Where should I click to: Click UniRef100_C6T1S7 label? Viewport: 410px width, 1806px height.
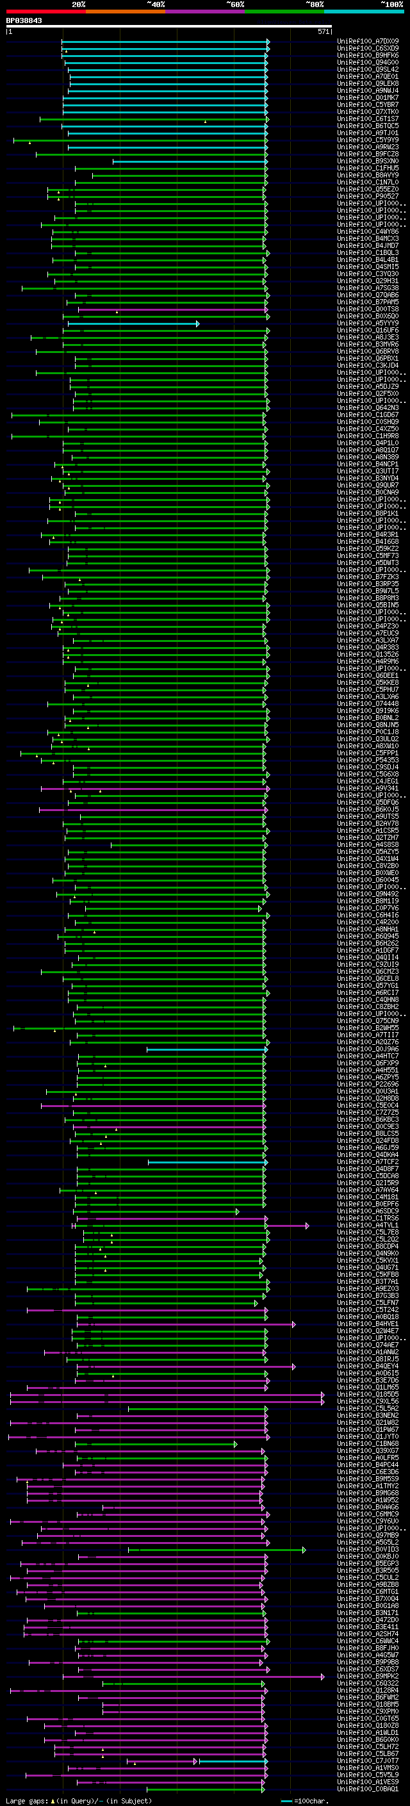pyautogui.click(x=368, y=119)
